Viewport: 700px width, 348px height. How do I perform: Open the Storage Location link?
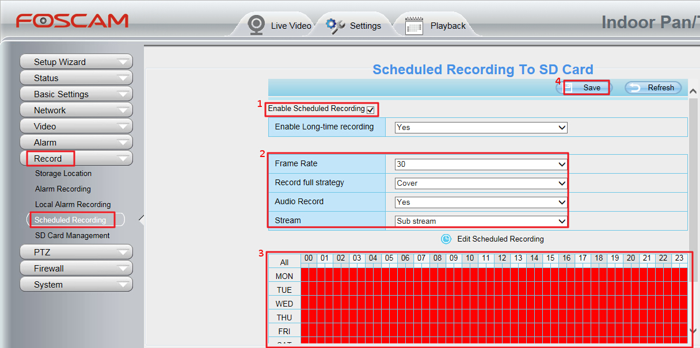pos(63,174)
